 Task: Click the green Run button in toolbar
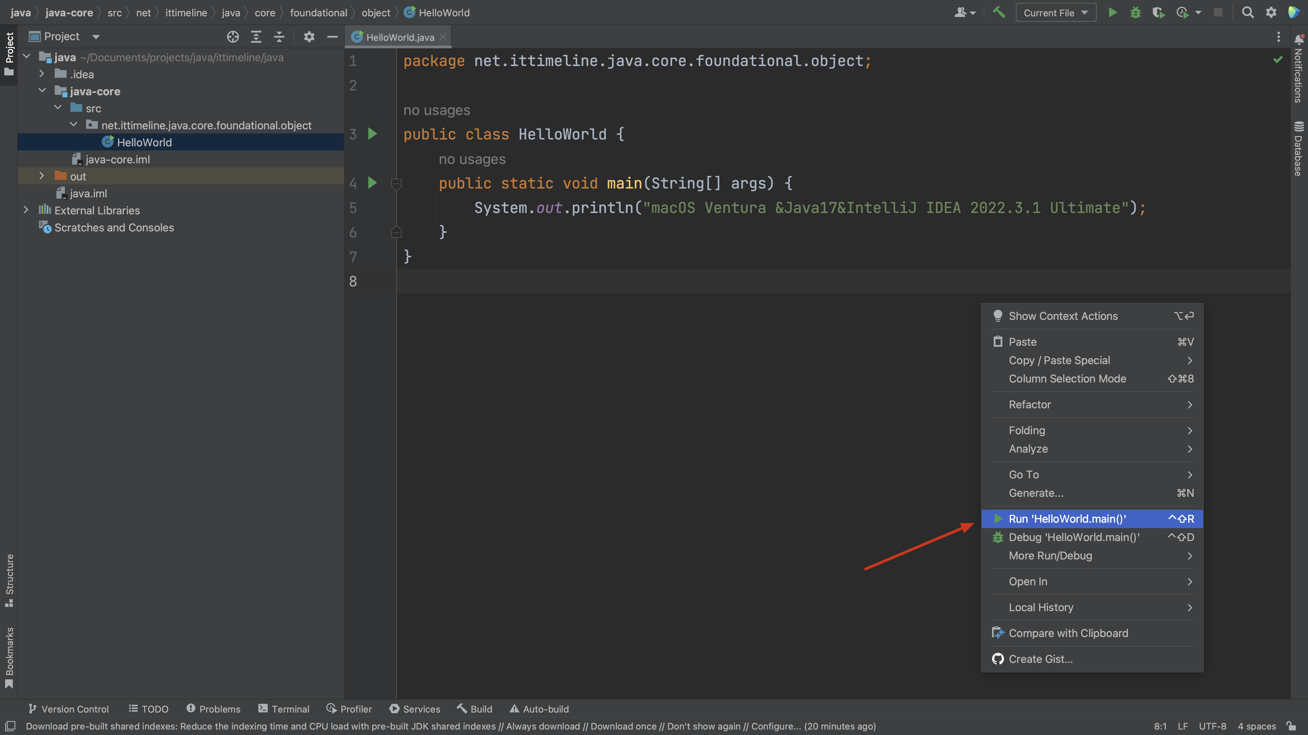click(1112, 13)
